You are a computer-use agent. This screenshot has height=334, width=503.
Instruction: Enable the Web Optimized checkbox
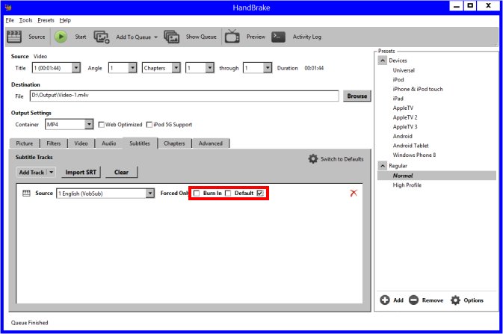click(102, 125)
